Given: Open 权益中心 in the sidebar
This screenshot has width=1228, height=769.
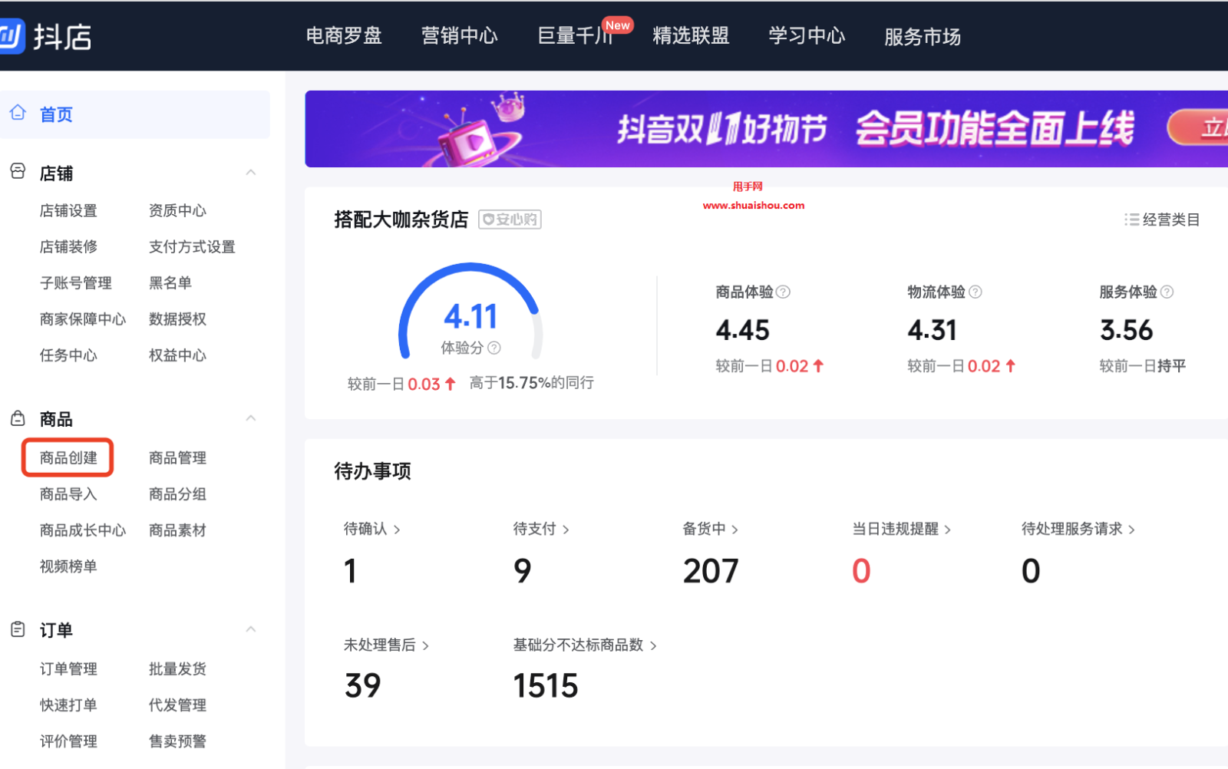Looking at the screenshot, I should point(177,355).
